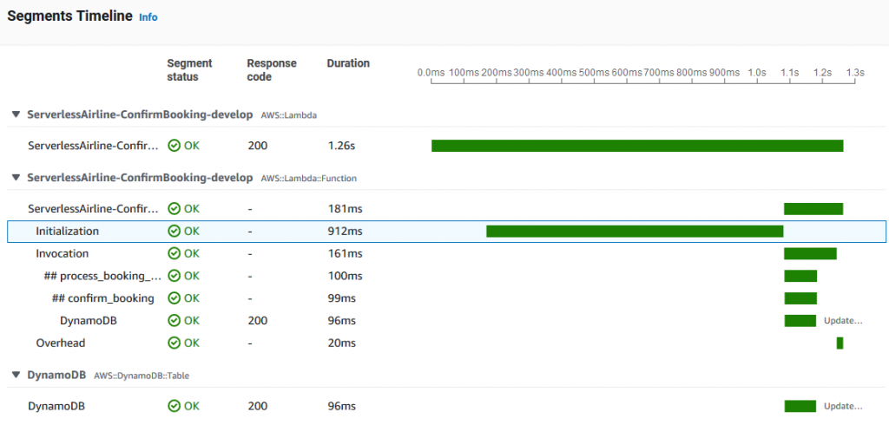Open the Info link beside Segments Timeline

[148, 17]
